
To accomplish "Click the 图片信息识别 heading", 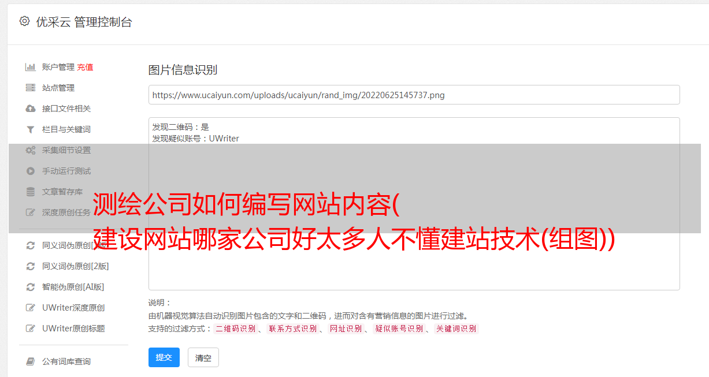I will [x=183, y=70].
